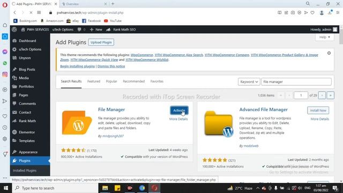
Task: Open Elementor in the admin sidebar
Action: coord(30,132)
